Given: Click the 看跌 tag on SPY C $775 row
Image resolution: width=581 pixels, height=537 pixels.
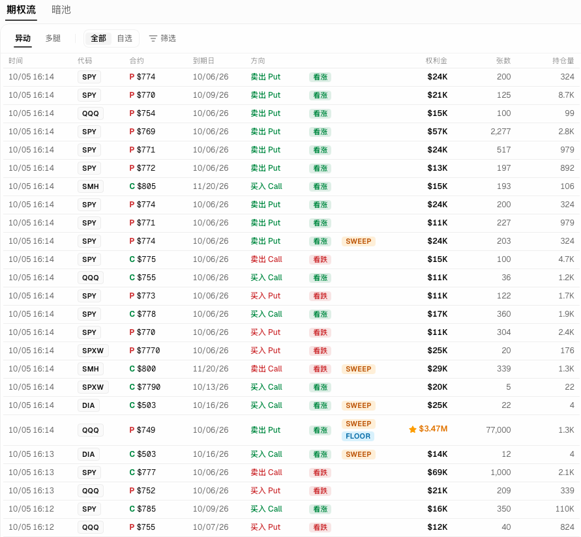Looking at the screenshot, I should tap(320, 259).
